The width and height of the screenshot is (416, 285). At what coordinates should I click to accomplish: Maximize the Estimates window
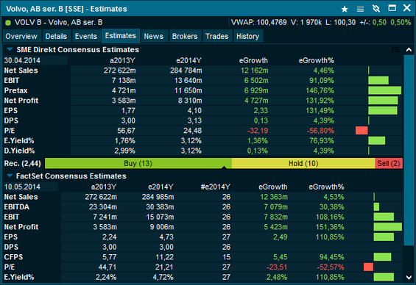(392, 8)
